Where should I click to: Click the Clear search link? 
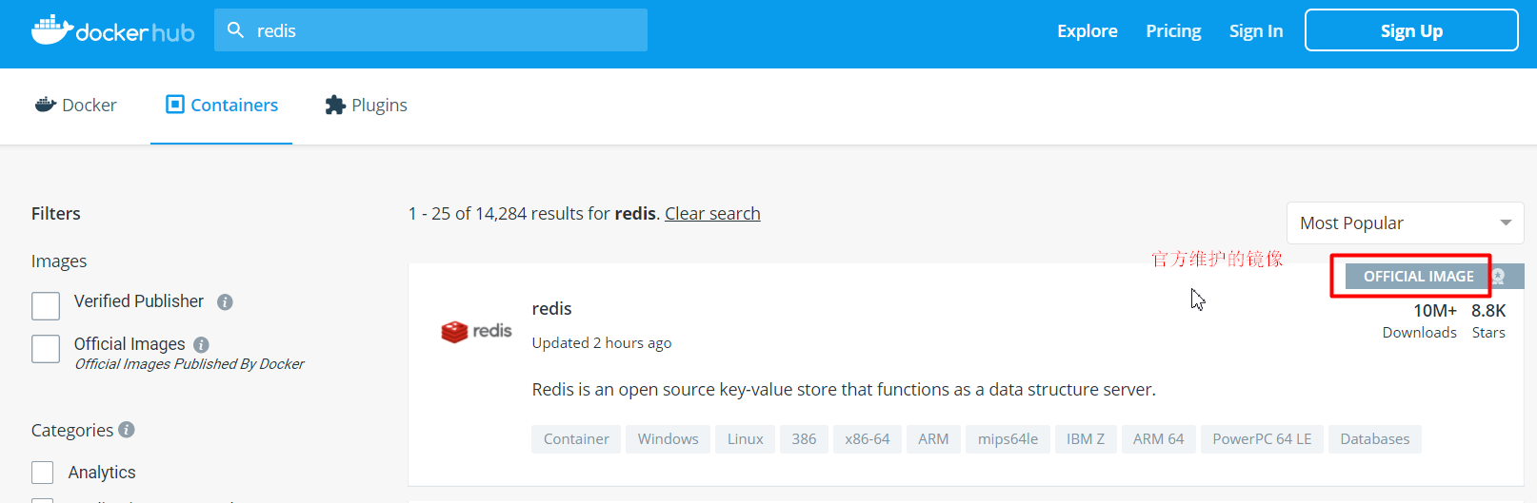click(712, 214)
